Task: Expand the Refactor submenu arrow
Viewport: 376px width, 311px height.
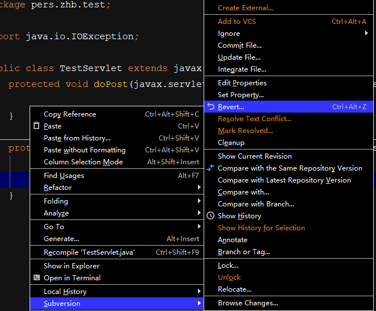Action: click(199, 187)
